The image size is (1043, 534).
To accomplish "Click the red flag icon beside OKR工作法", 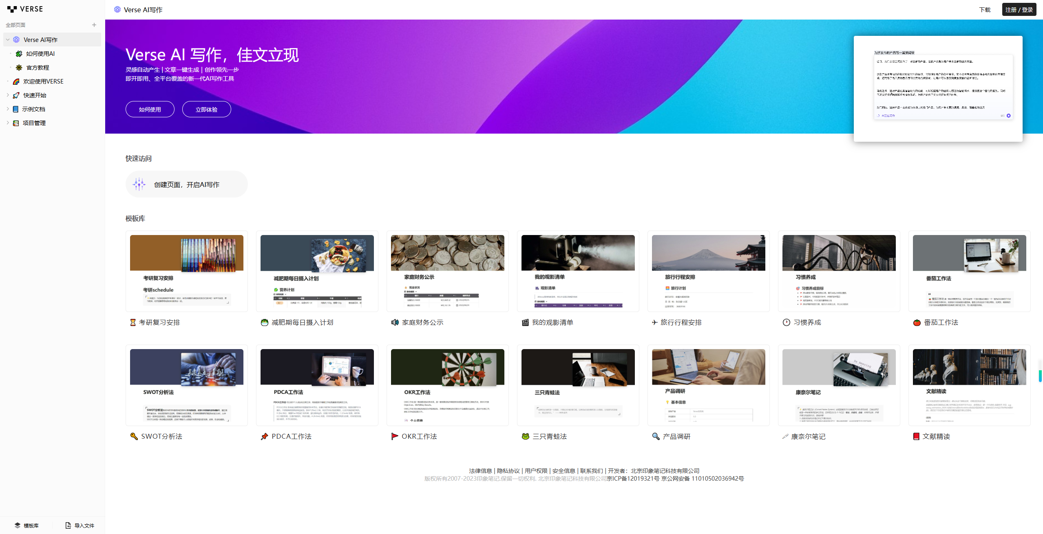I will (x=395, y=436).
